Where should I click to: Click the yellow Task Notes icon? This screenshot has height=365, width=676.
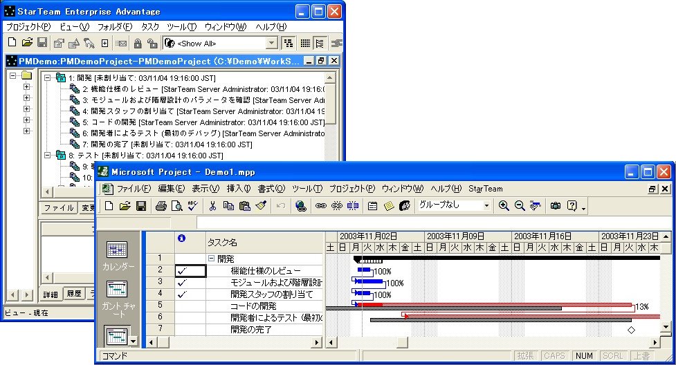(x=388, y=206)
